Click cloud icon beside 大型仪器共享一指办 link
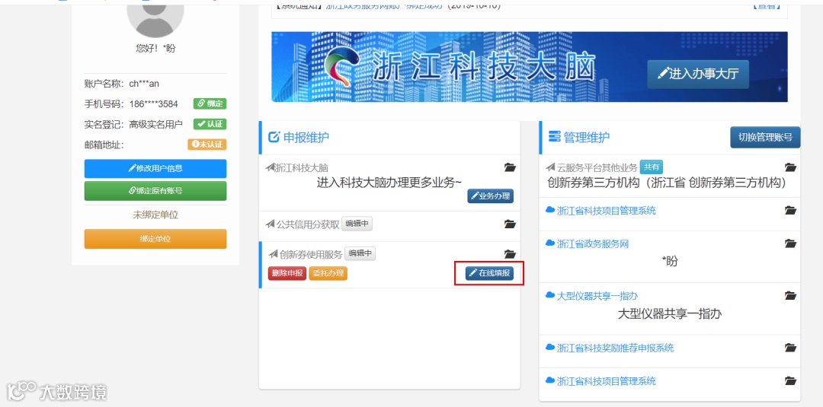This screenshot has width=823, height=407. click(550, 296)
